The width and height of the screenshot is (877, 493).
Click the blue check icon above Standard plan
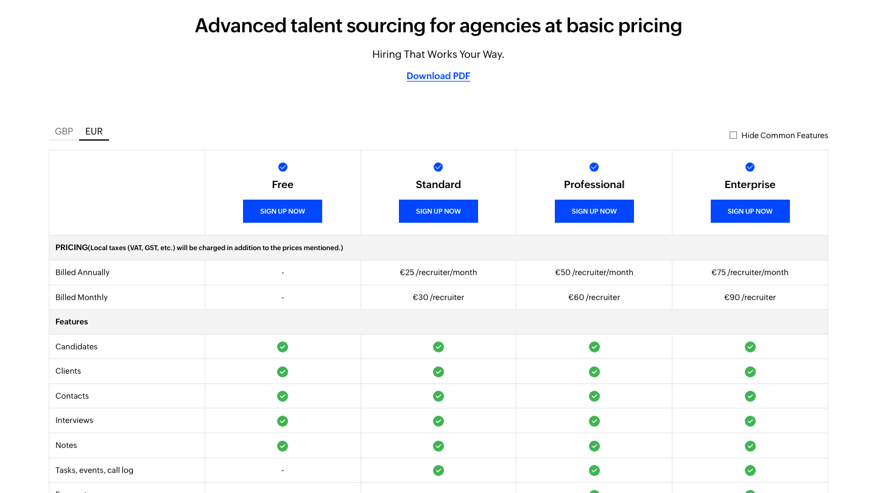pos(438,167)
